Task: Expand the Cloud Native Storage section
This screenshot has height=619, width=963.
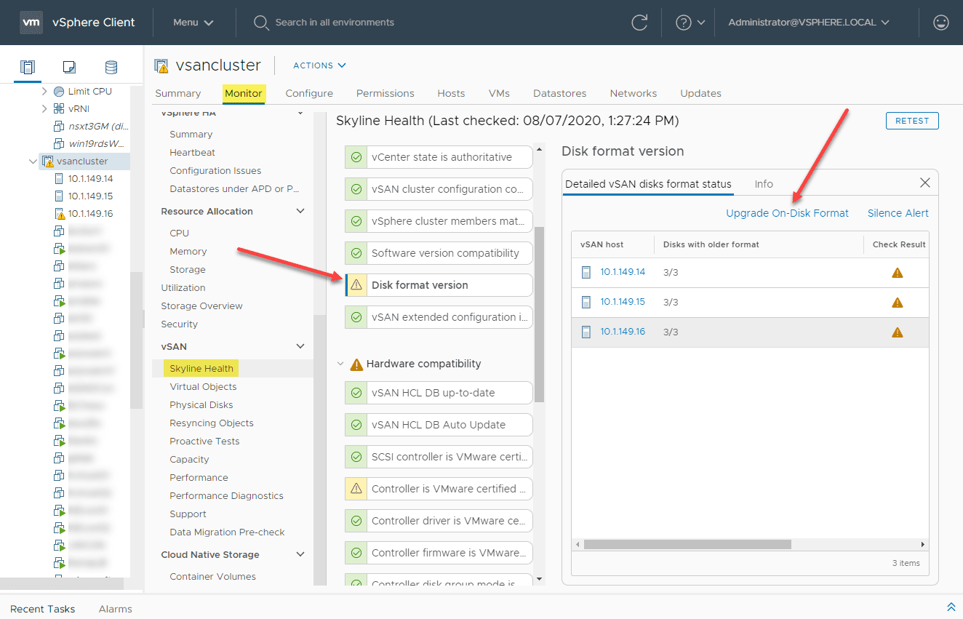Action: pyautogui.click(x=300, y=554)
